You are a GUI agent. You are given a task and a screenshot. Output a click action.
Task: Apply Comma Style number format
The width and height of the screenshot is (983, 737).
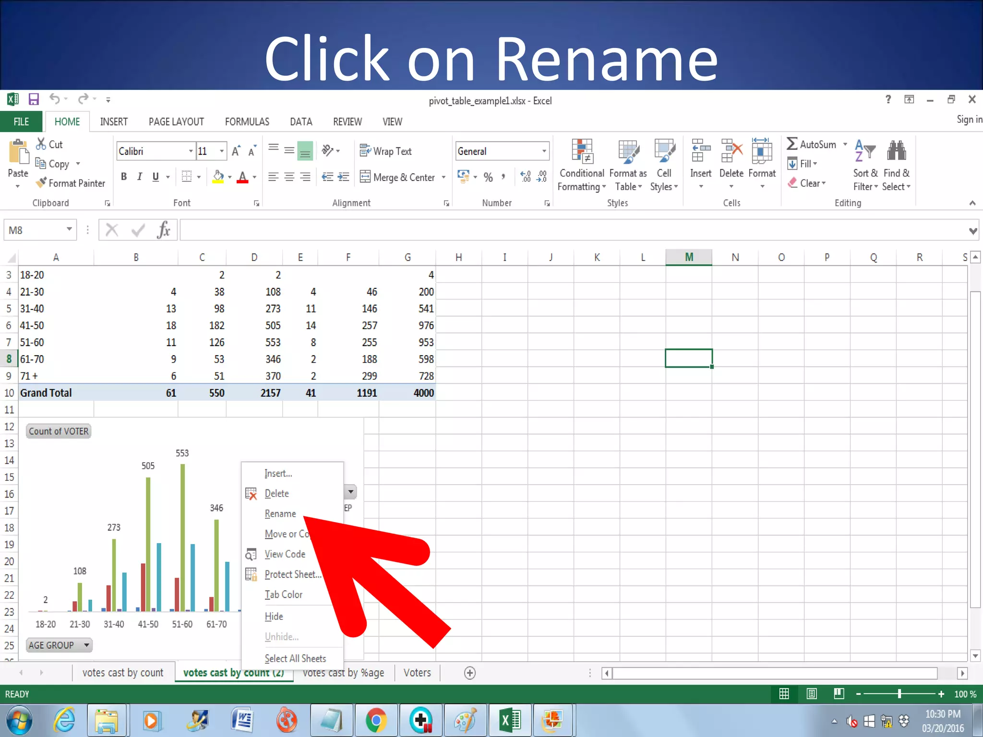503,177
